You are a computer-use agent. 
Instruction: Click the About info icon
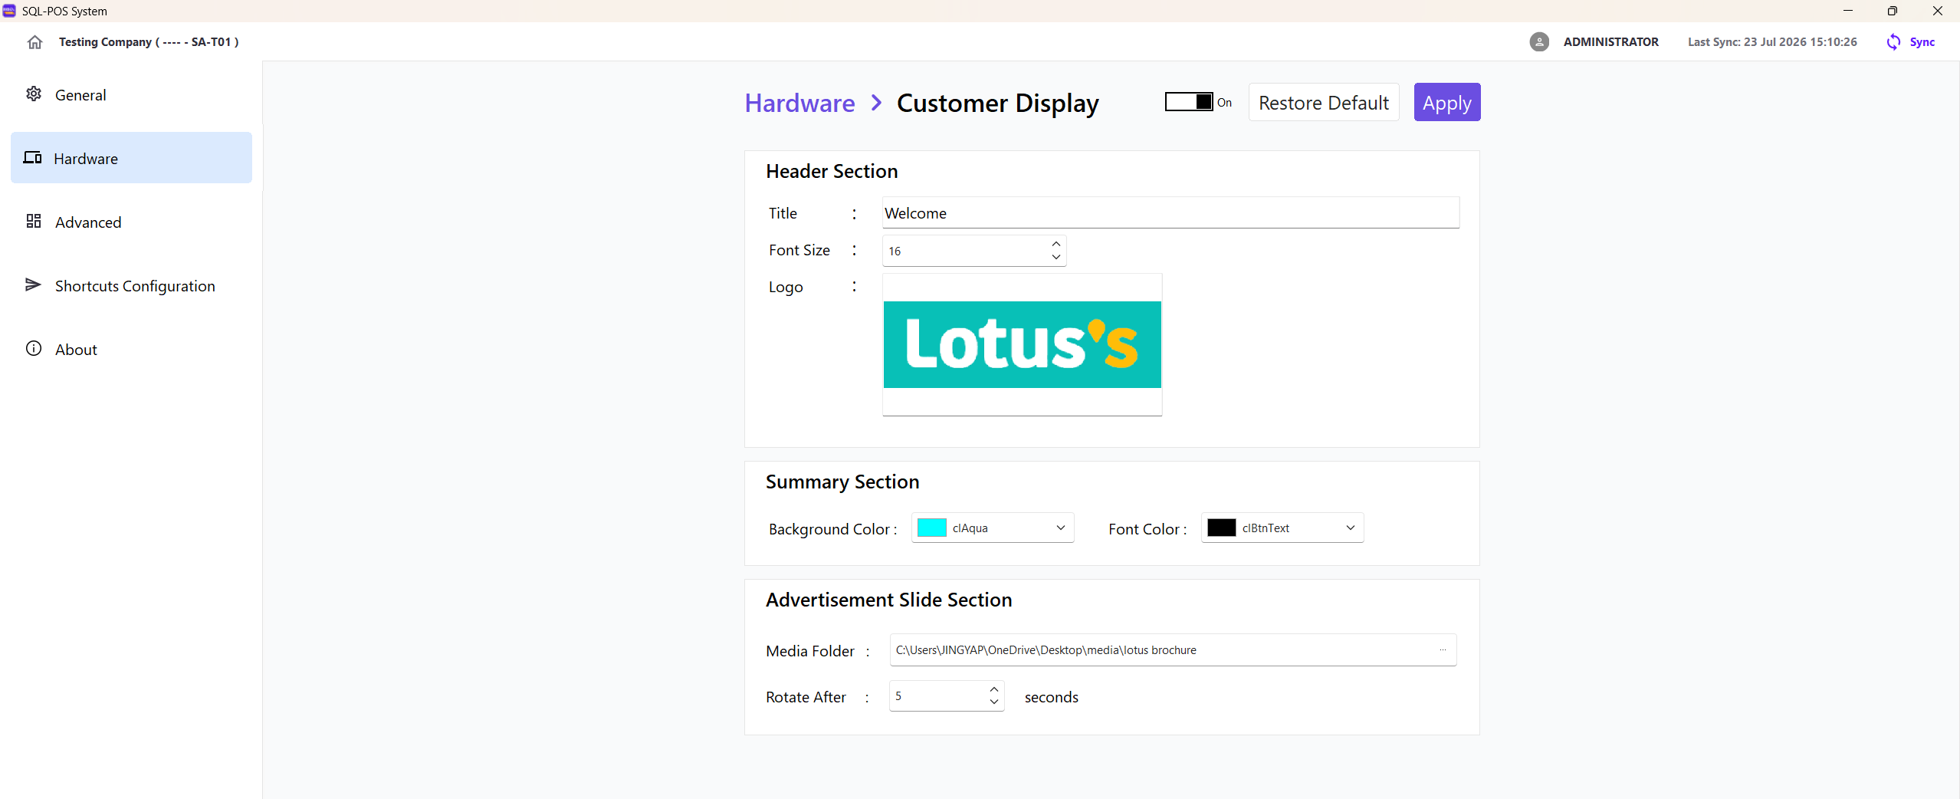coord(34,349)
